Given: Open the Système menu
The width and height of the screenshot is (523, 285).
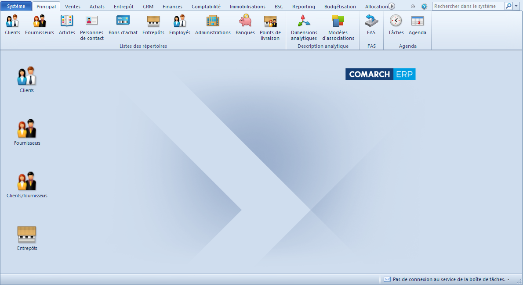Looking at the screenshot, I should click(x=16, y=6).
